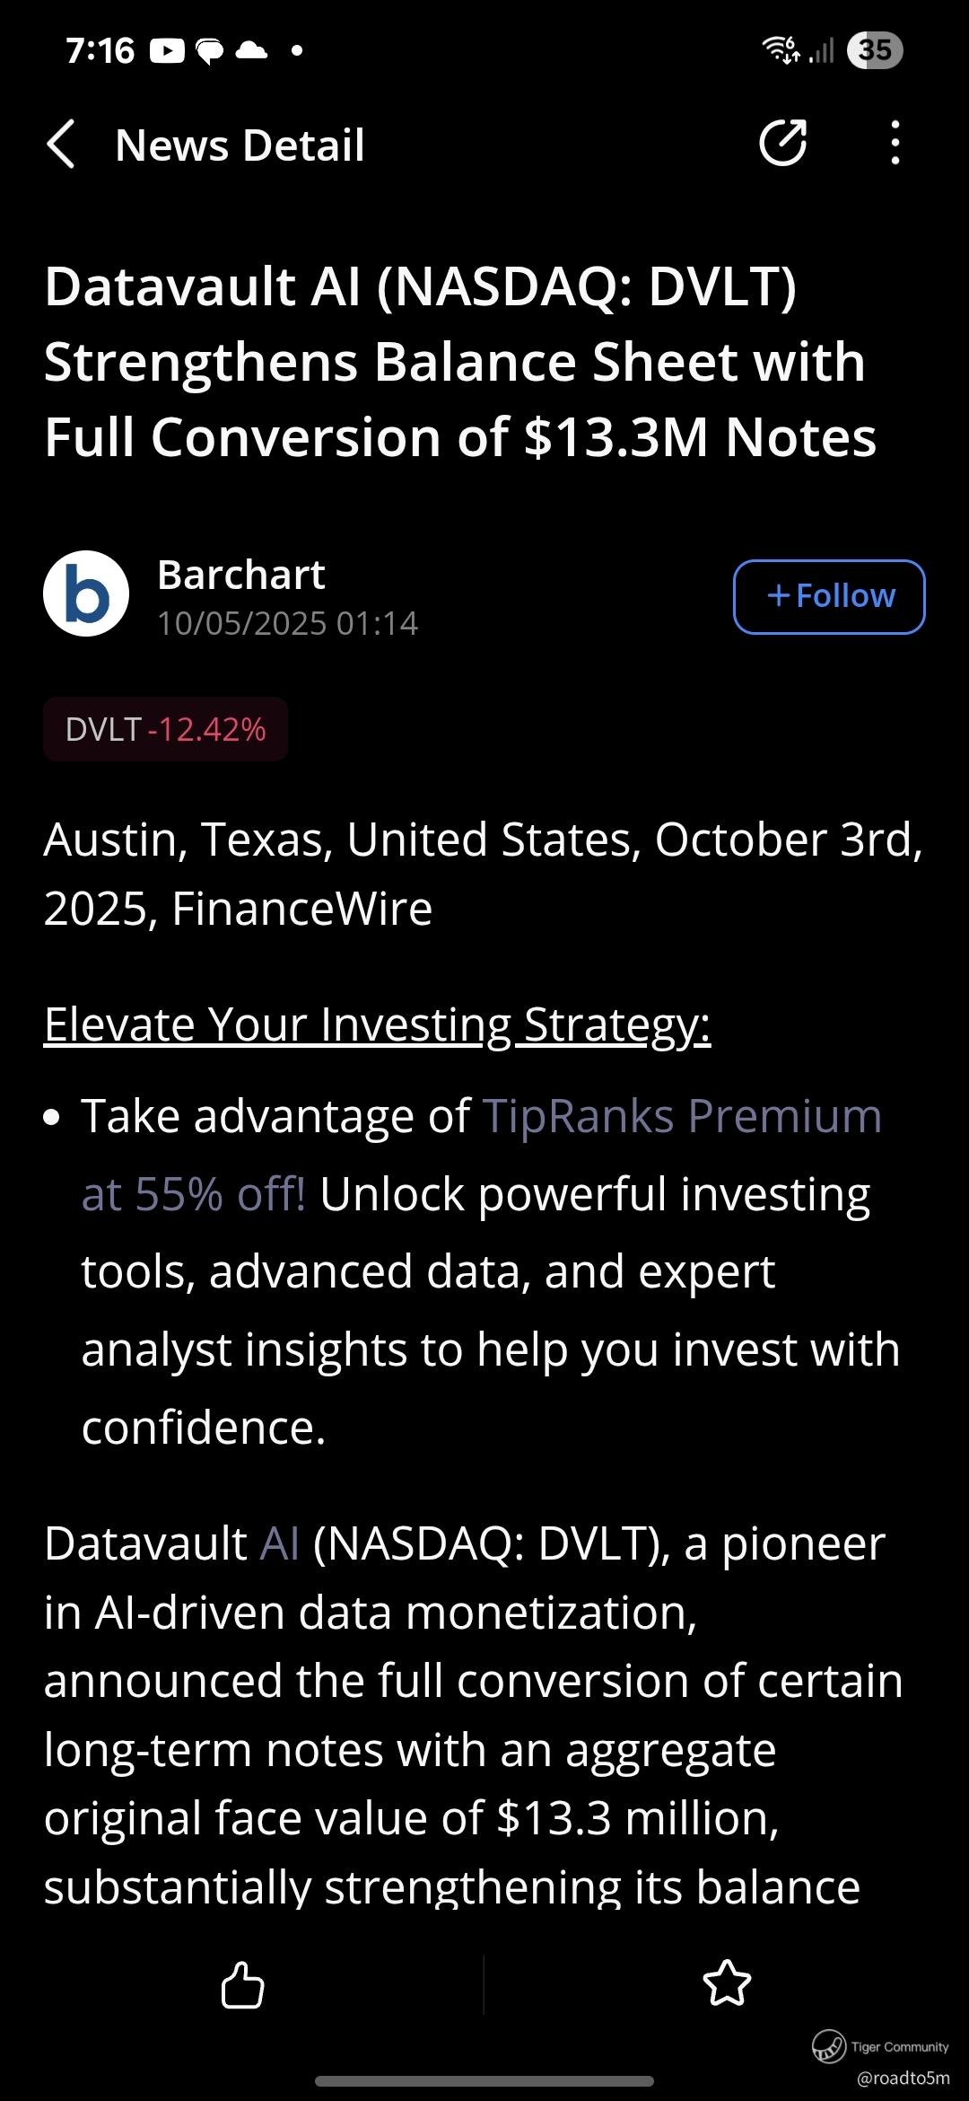Tap the back arrow icon
The height and width of the screenshot is (2101, 969).
point(61,145)
